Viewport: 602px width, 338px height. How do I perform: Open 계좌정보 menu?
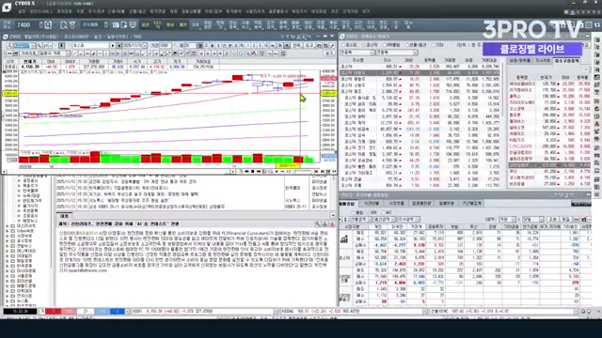65,12
